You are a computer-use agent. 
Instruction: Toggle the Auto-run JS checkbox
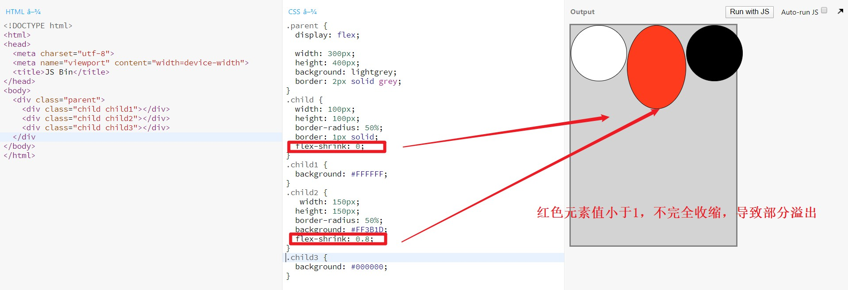click(x=824, y=11)
